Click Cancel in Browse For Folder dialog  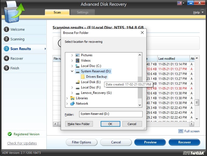tap(132, 124)
